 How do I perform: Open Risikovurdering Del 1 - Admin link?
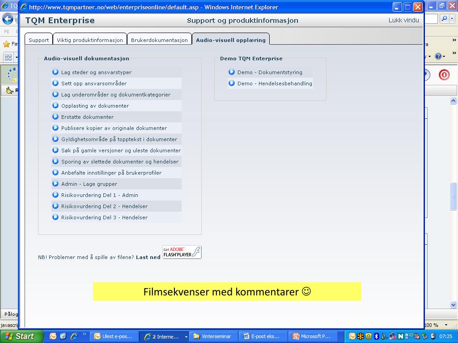pos(99,195)
